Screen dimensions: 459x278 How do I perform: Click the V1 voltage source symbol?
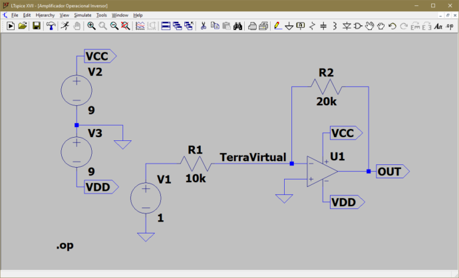coord(145,198)
